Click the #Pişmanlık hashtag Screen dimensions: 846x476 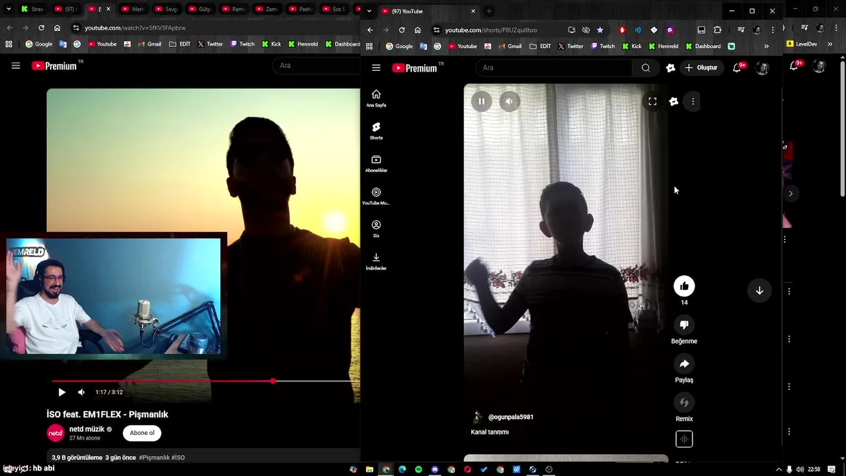point(154,457)
